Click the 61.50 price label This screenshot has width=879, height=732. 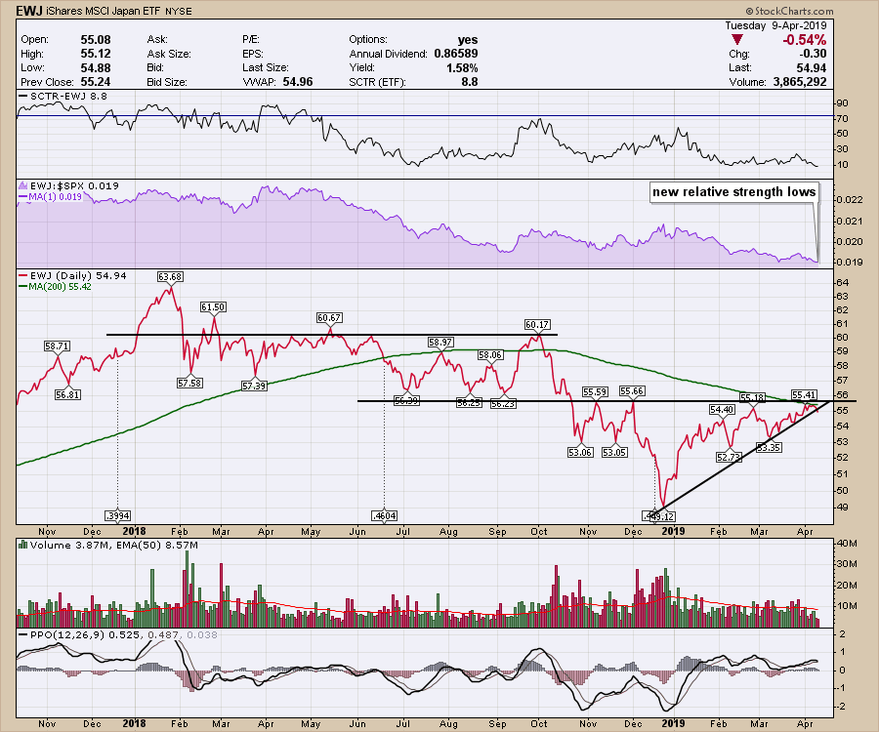point(213,306)
